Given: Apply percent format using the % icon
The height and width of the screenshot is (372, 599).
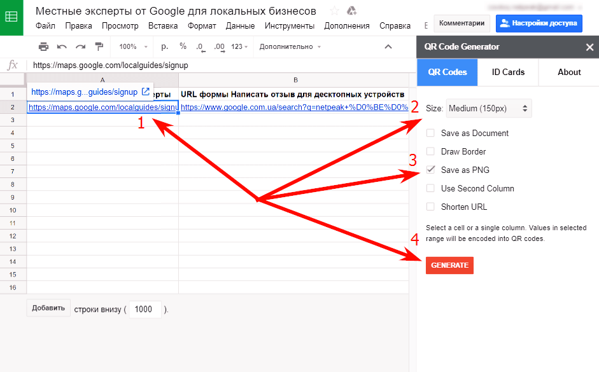Looking at the screenshot, I should [183, 46].
